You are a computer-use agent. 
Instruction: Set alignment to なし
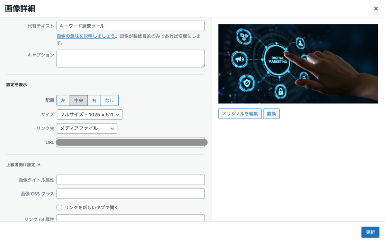tap(109, 100)
